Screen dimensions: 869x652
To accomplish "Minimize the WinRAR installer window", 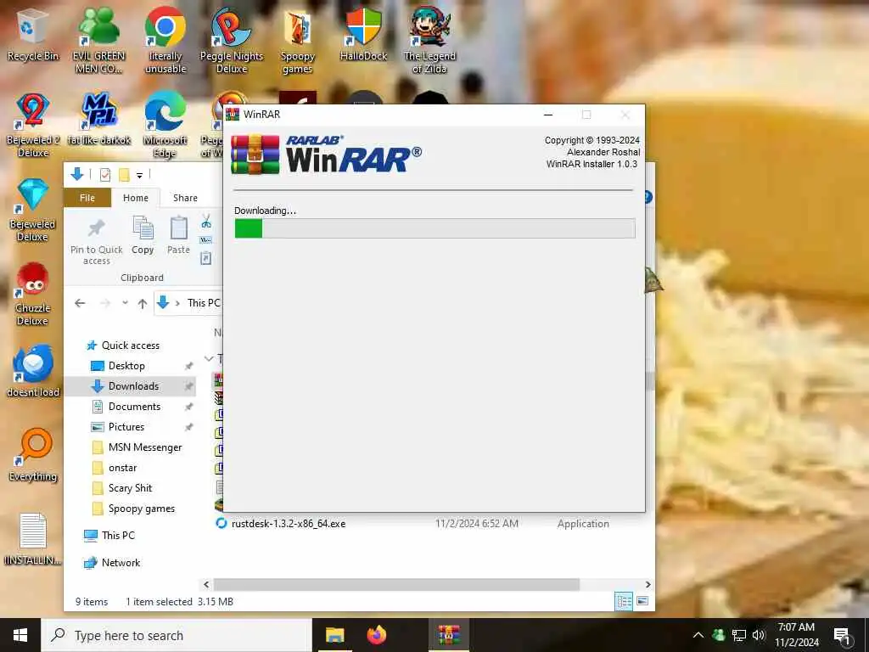I will [x=548, y=115].
